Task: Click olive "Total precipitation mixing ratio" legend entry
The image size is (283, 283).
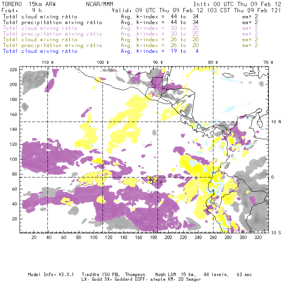Action: (52, 45)
